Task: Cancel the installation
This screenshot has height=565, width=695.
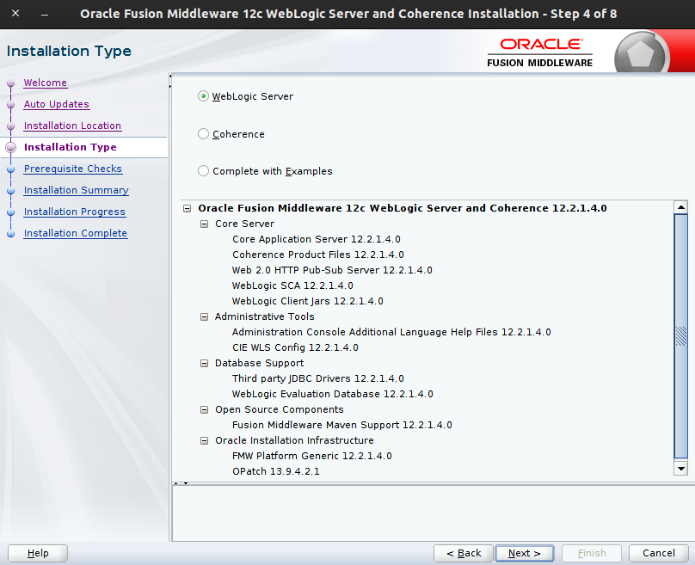Action: [659, 553]
